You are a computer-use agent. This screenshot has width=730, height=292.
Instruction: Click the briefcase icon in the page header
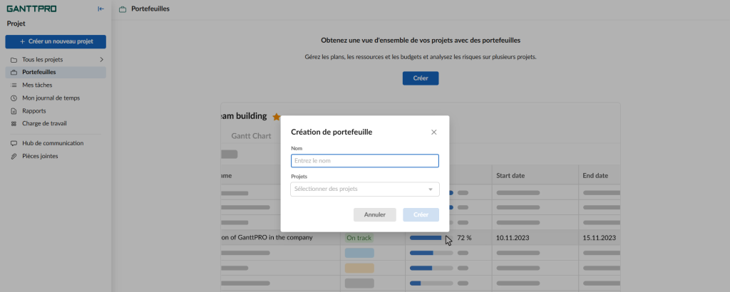(123, 9)
